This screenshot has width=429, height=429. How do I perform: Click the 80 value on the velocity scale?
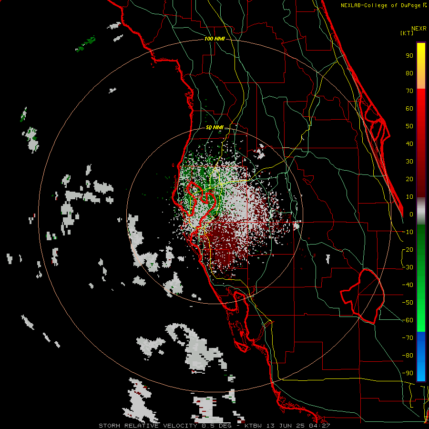click(x=409, y=73)
